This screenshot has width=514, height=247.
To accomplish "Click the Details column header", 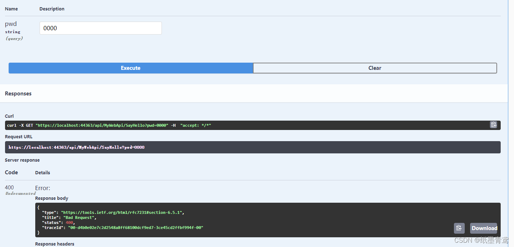I will click(42, 173).
